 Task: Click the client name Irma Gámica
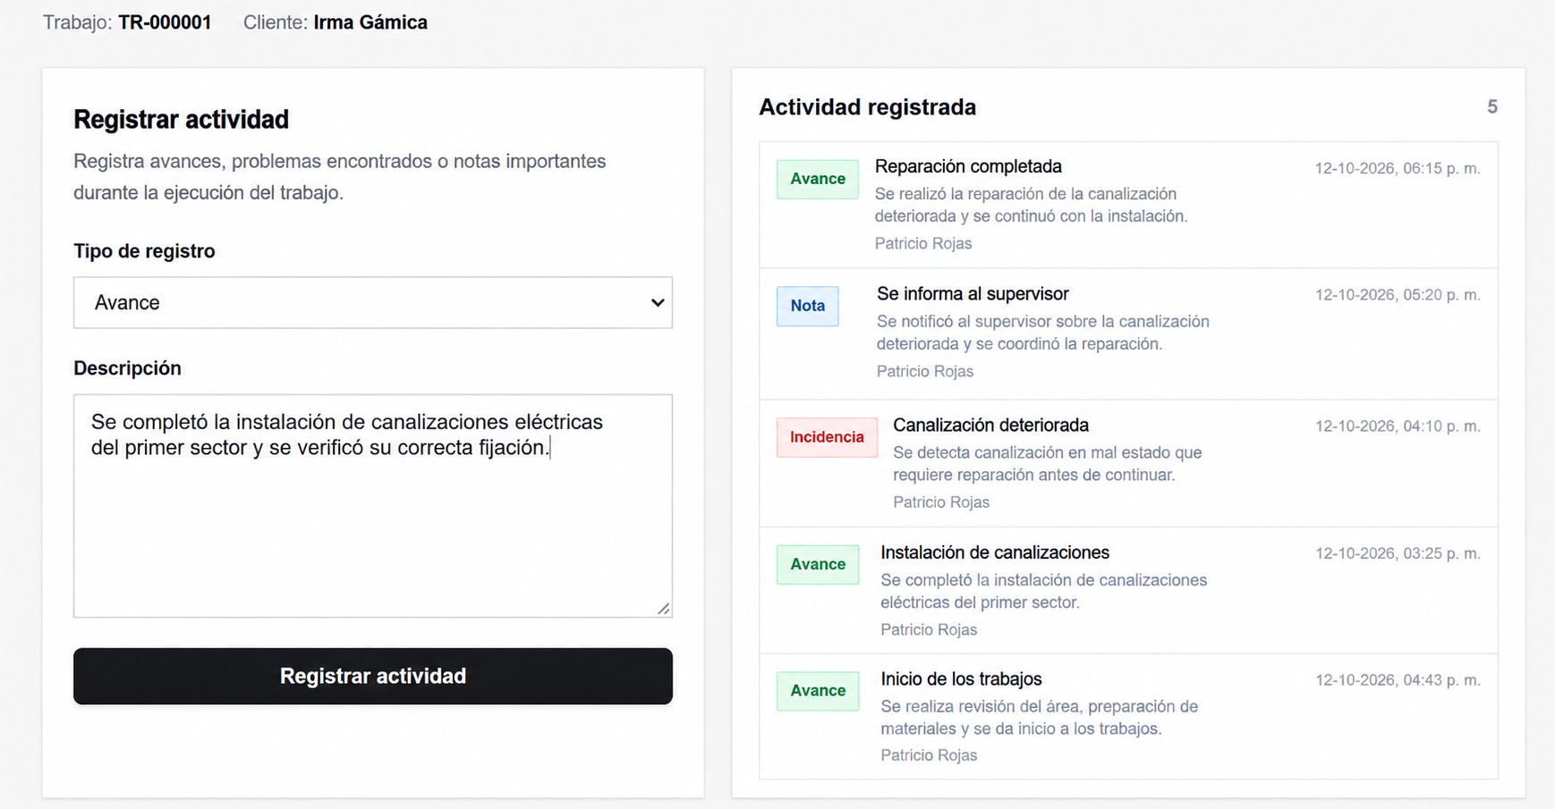click(x=370, y=22)
